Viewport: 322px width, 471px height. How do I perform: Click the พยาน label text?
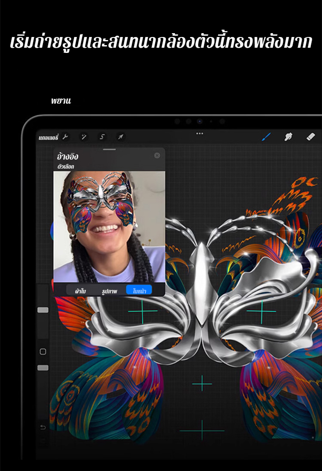tap(61, 101)
